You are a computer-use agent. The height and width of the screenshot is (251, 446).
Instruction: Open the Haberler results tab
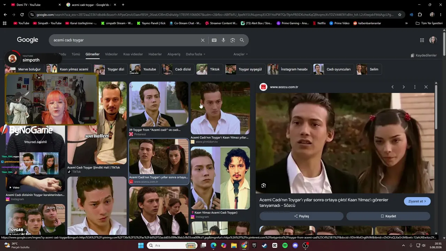pyautogui.click(x=155, y=54)
